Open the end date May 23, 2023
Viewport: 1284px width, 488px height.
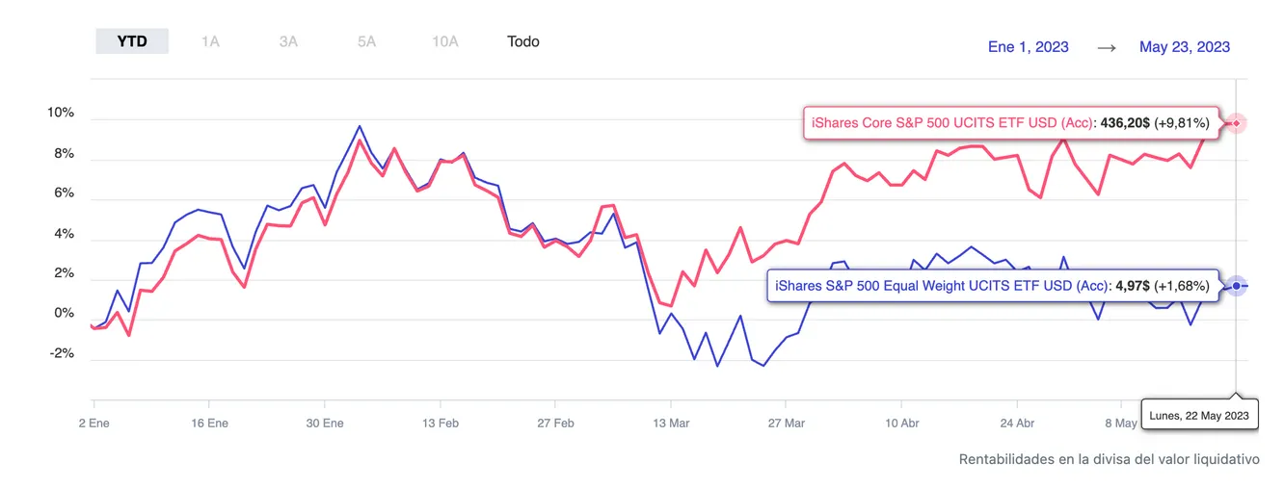coord(1184,46)
